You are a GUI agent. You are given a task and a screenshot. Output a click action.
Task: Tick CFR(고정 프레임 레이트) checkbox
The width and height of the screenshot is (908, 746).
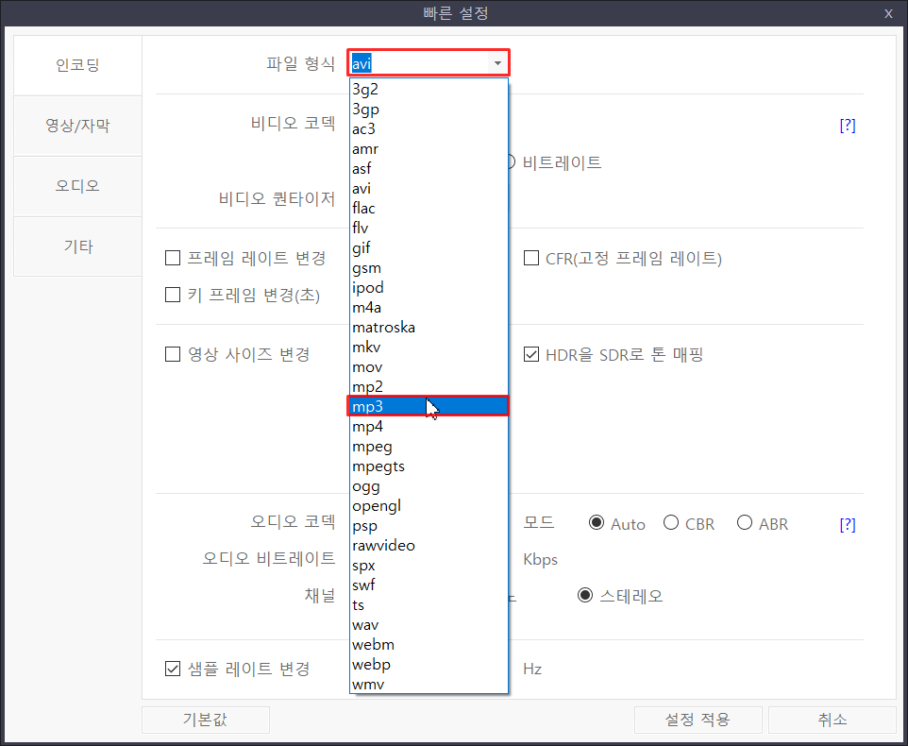[x=531, y=258]
